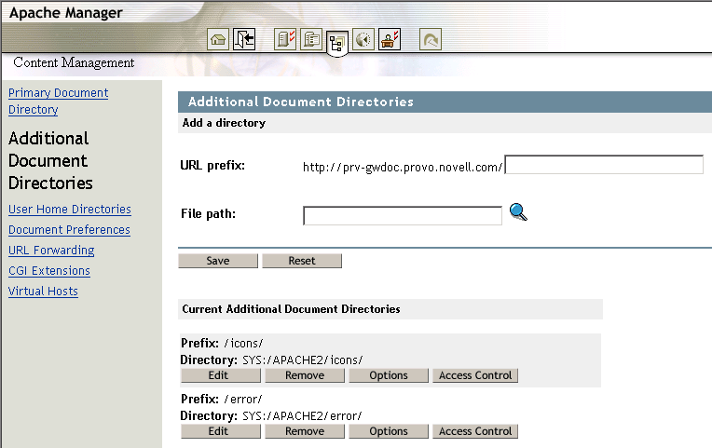
Task: Open the administrator desk toolbar icon
Action: (390, 40)
